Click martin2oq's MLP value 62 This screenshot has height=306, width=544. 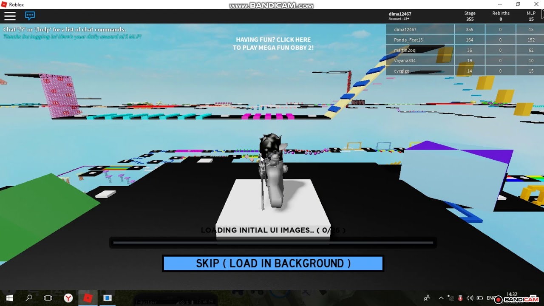point(531,50)
